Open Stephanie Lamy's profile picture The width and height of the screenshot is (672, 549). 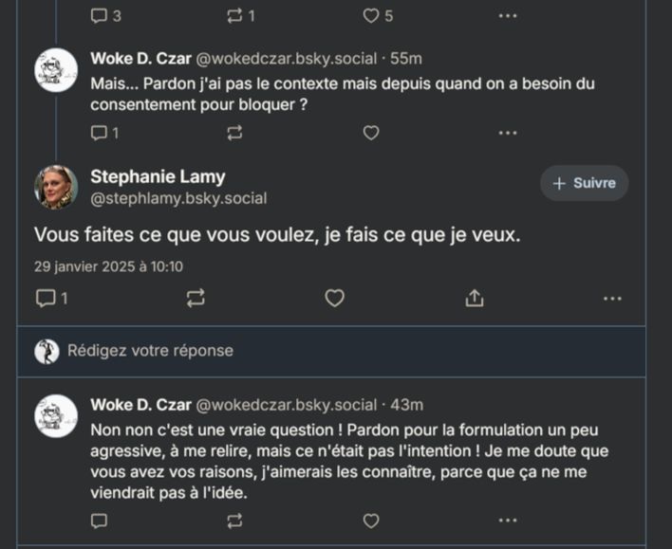(56, 187)
